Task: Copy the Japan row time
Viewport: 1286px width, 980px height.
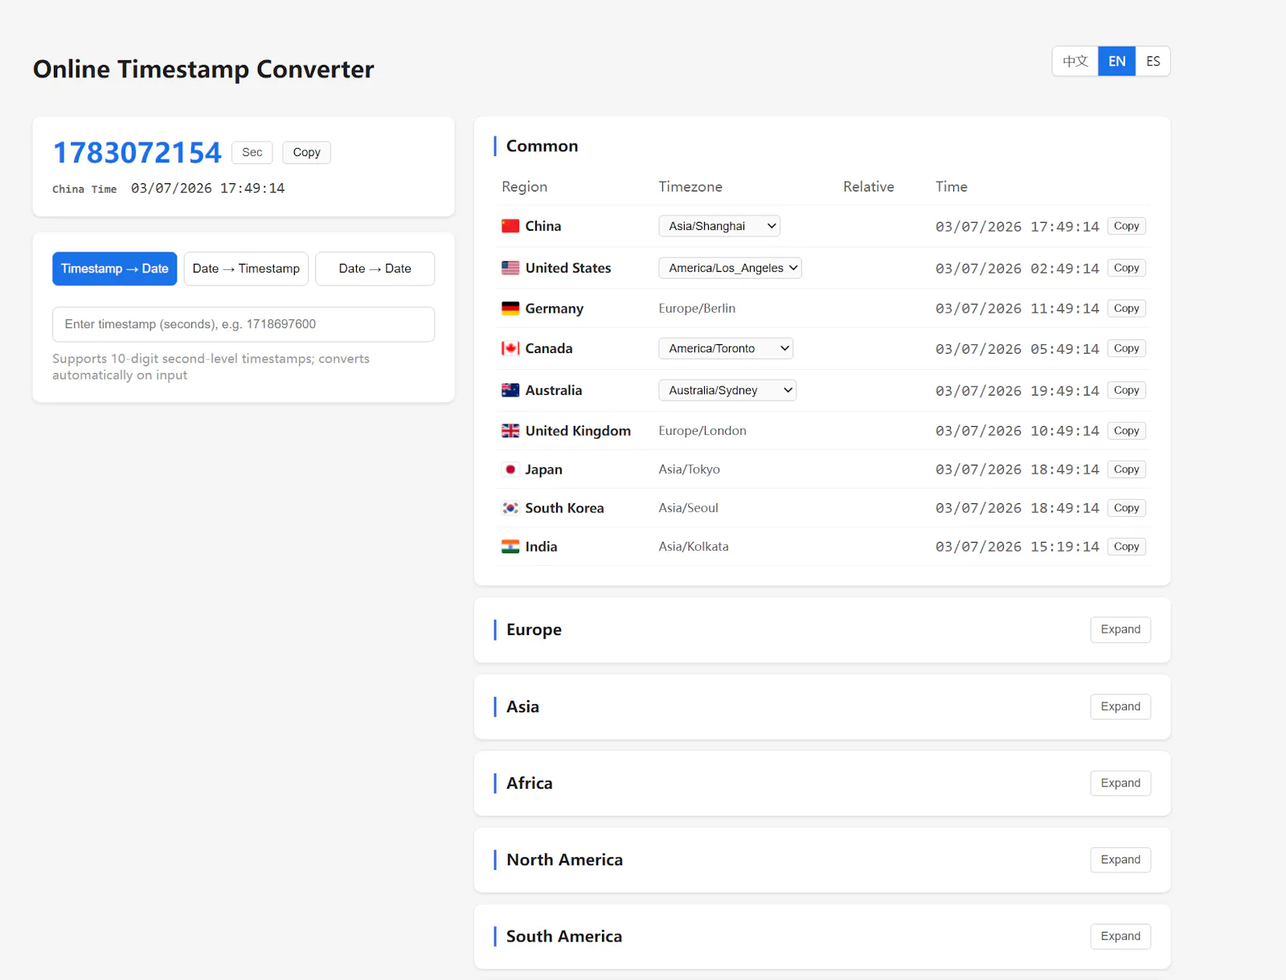Action: (x=1126, y=469)
